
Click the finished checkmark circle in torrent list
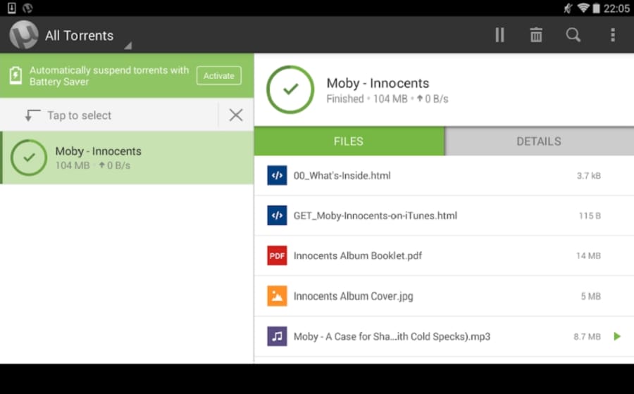click(29, 158)
